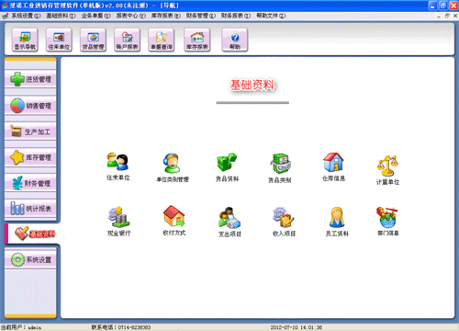Select 销售管理 sidebar section
Screen dimensions: 459x331
(x=30, y=106)
